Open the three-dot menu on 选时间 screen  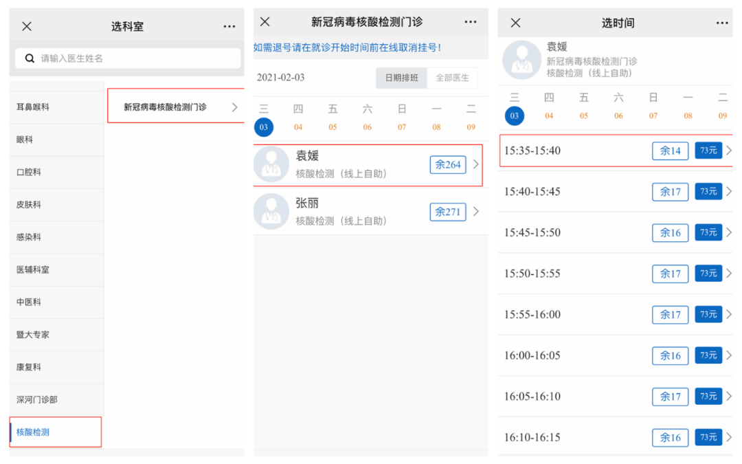(x=722, y=23)
